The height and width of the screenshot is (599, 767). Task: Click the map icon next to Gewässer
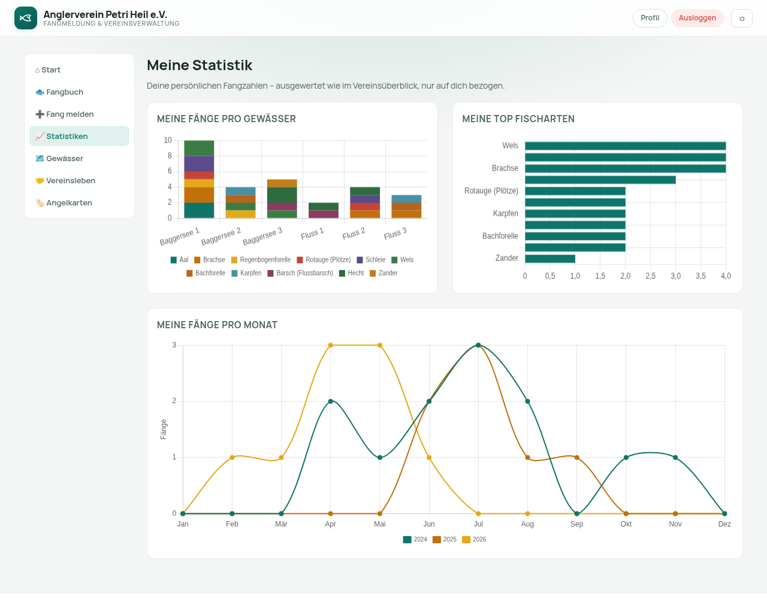(40, 159)
